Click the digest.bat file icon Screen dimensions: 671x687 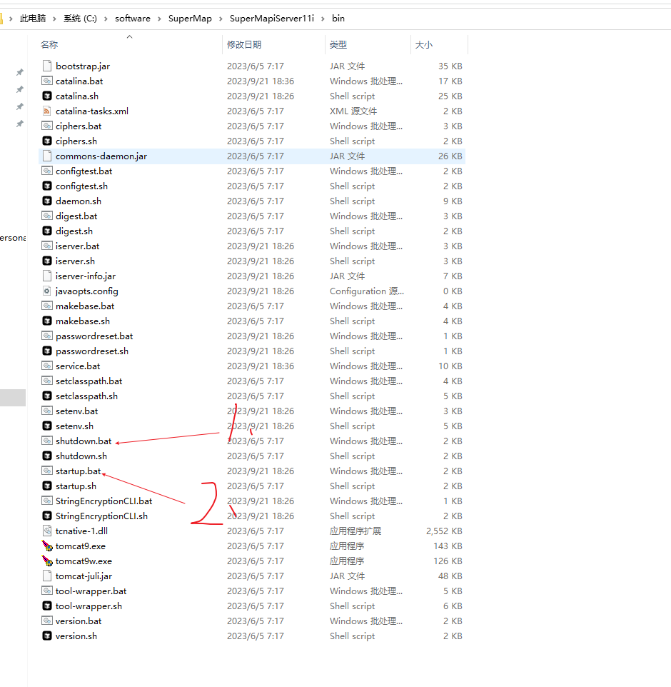(47, 216)
